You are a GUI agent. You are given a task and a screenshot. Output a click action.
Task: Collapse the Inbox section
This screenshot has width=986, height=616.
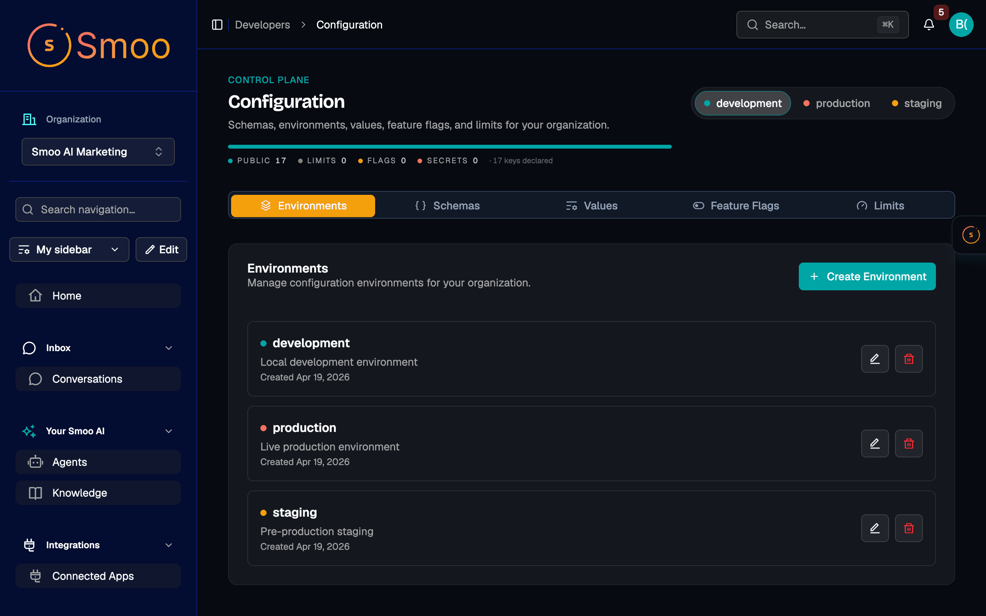[169, 348]
